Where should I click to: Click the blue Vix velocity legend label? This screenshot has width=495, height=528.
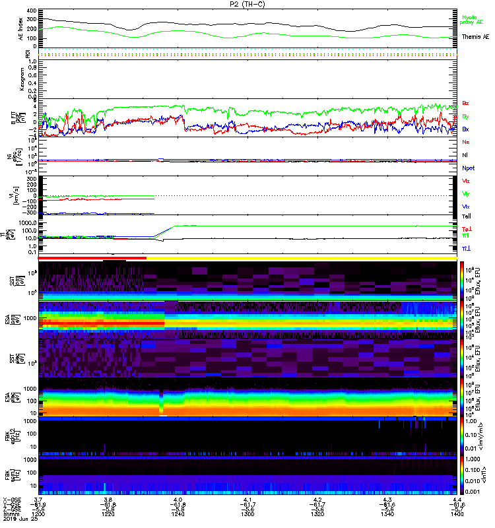(x=465, y=207)
